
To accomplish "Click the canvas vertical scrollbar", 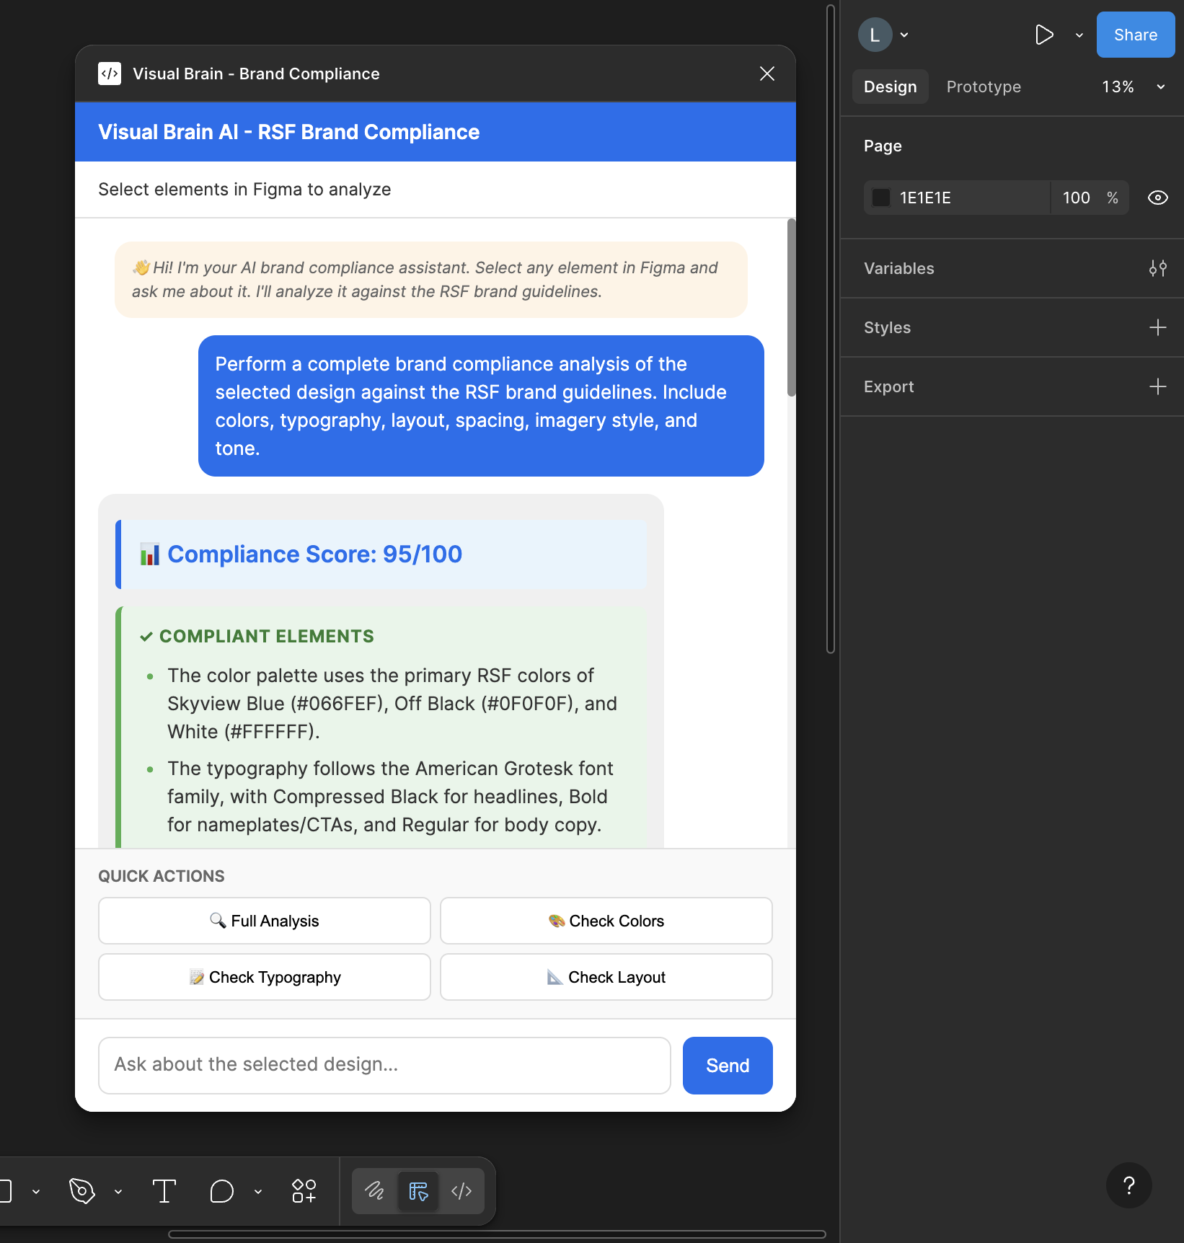I will [831, 329].
